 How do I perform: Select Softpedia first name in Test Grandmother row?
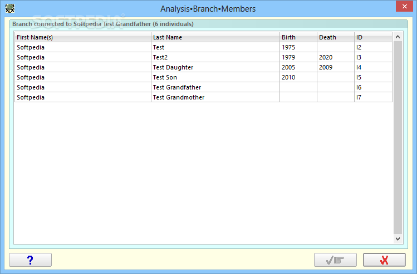pyautogui.click(x=83, y=97)
